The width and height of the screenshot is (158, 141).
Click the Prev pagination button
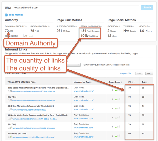click(x=139, y=74)
